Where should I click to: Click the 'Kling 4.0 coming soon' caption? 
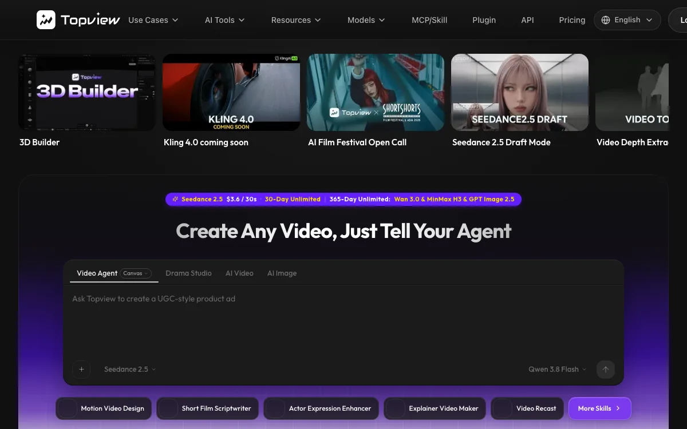(206, 142)
